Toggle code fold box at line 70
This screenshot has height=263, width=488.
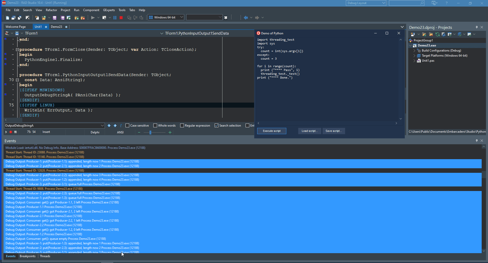(17, 80)
